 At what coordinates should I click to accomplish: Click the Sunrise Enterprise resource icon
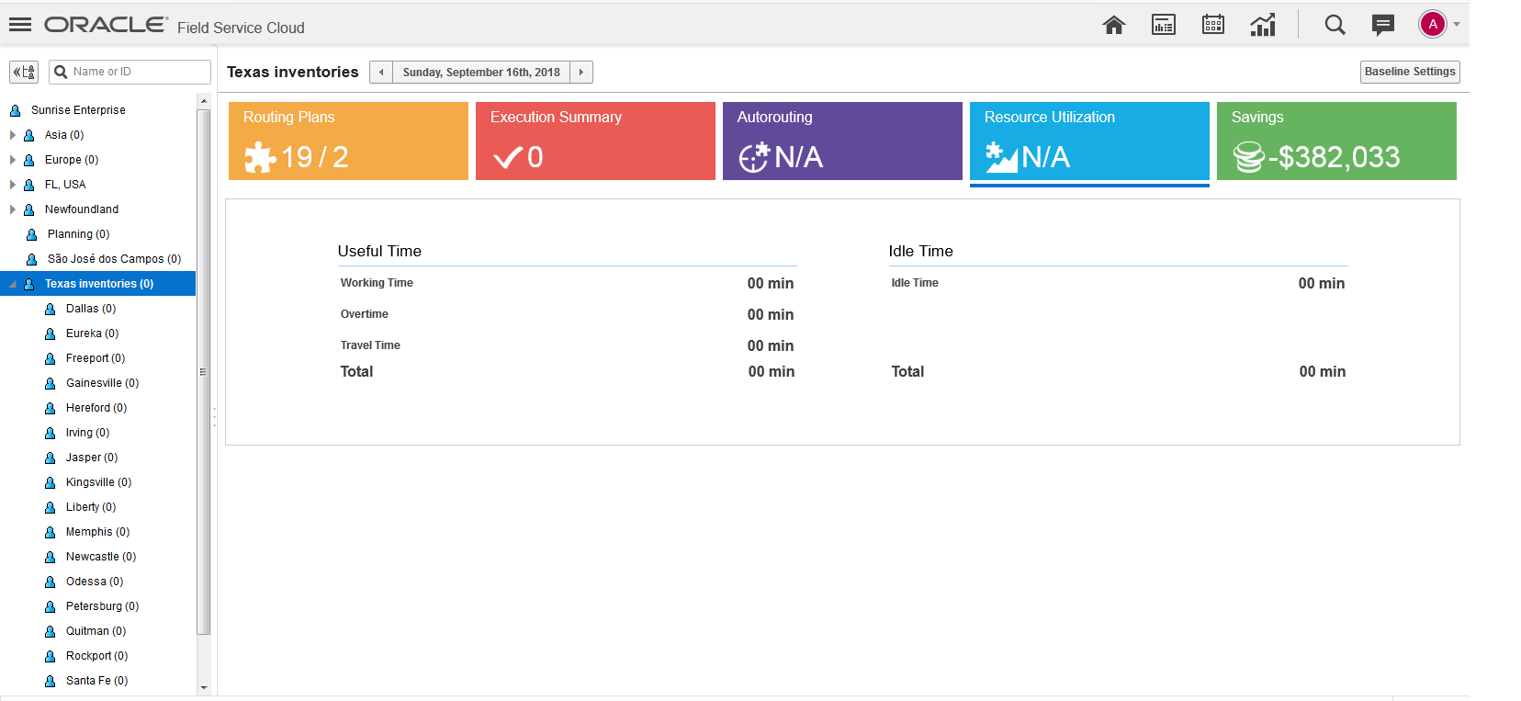pyautogui.click(x=15, y=110)
